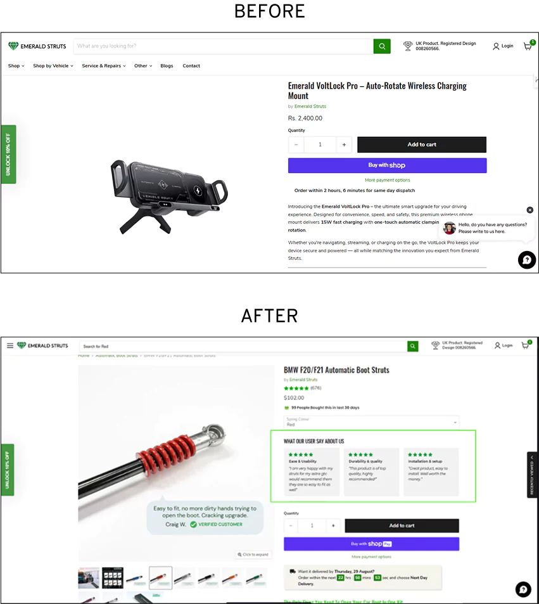539x604 pixels.
Task: Close the chat greeting popup
Action: coord(529,210)
